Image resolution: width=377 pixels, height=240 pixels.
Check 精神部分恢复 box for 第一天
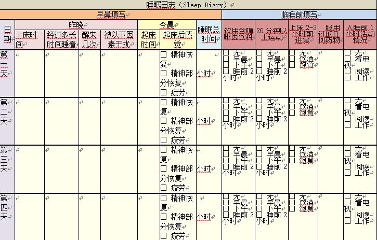(x=163, y=73)
